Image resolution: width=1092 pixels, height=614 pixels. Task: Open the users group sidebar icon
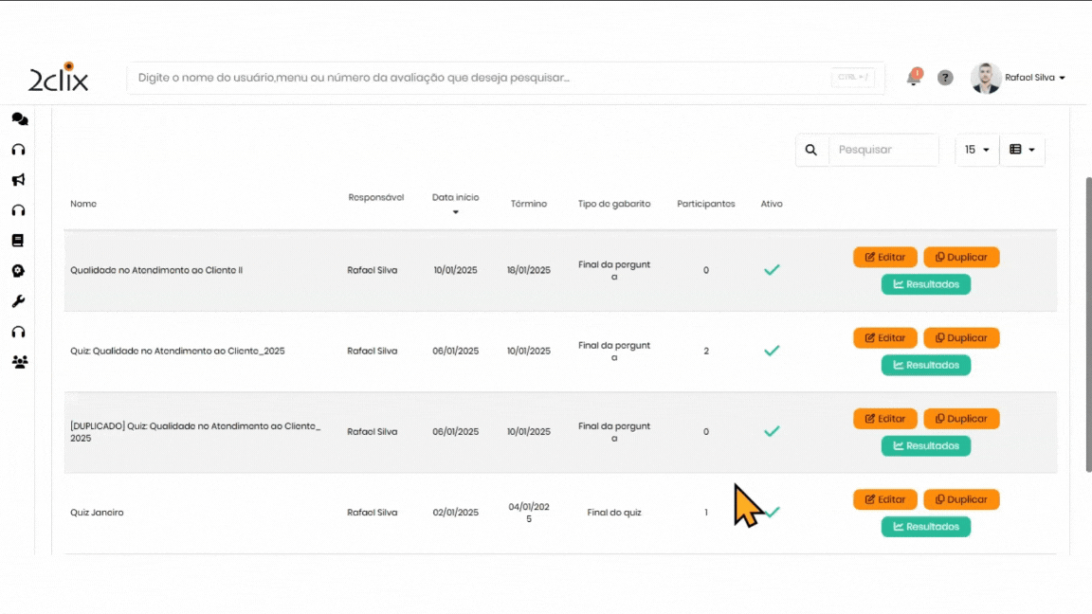[x=19, y=362]
